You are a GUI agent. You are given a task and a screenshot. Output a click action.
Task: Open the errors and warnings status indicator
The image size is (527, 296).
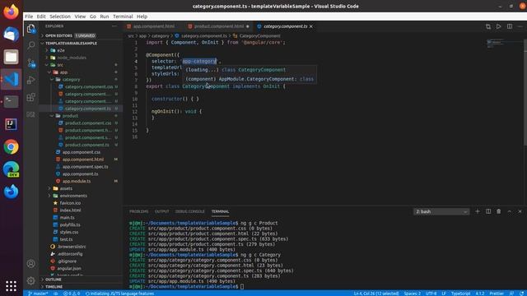click(72, 294)
